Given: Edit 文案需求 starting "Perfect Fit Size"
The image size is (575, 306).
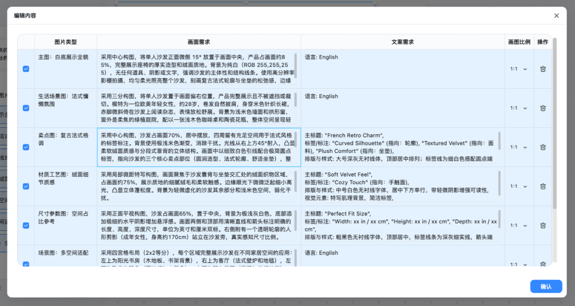Looking at the screenshot, I should click(x=402, y=226).
